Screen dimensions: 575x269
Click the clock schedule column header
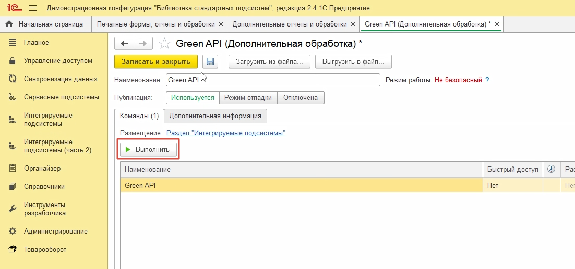551,169
